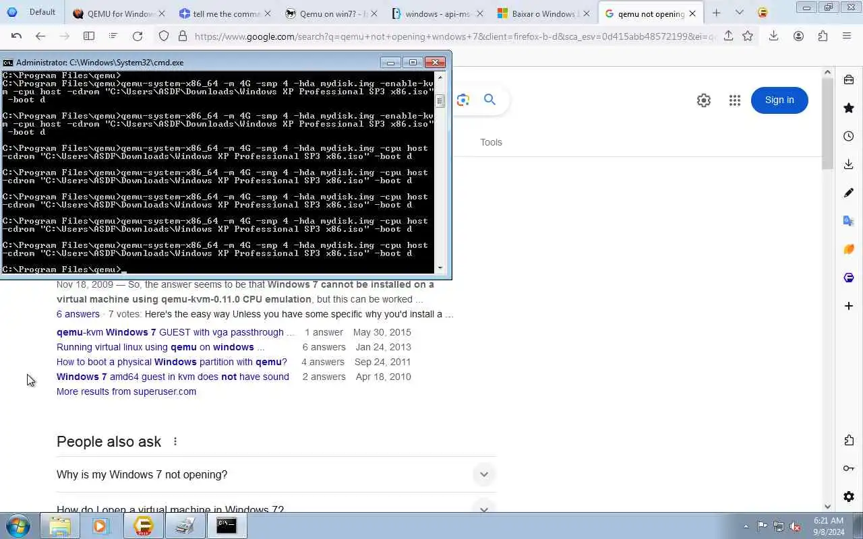The width and height of the screenshot is (863, 539).
Task: Open a new tab with plus button
Action: (716, 13)
